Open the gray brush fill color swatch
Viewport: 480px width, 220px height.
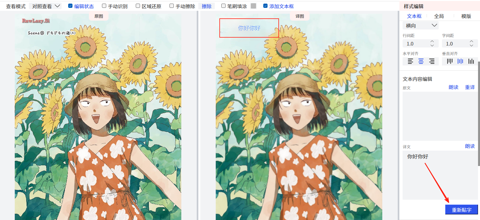point(253,6)
